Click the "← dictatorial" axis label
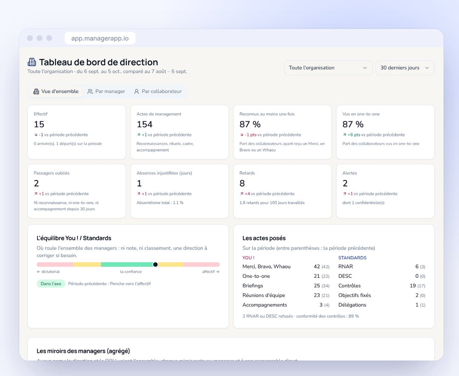This screenshot has width=459, height=376. coord(48,272)
